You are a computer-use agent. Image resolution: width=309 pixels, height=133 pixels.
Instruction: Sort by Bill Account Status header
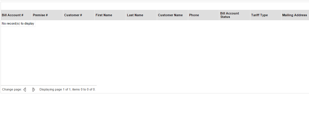click(229, 15)
